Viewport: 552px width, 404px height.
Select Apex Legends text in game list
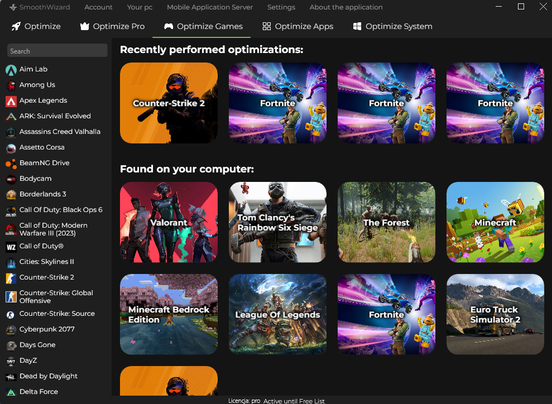(x=44, y=100)
